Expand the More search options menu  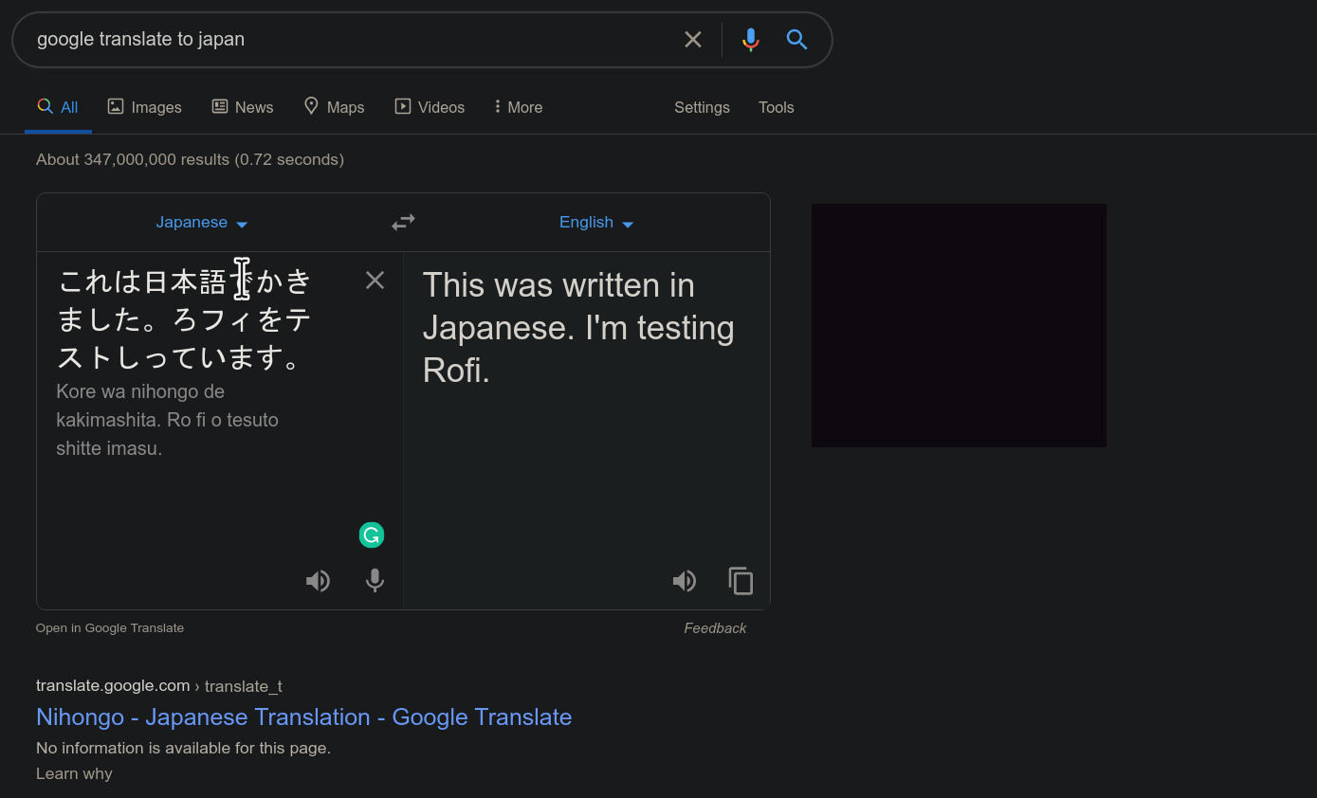(x=517, y=107)
